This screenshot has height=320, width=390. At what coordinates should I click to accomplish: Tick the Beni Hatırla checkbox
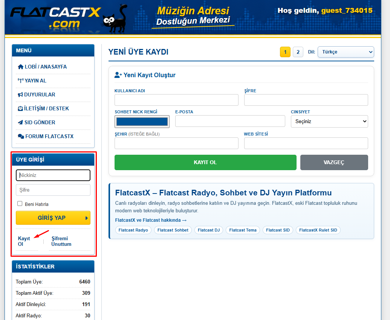[20, 204]
